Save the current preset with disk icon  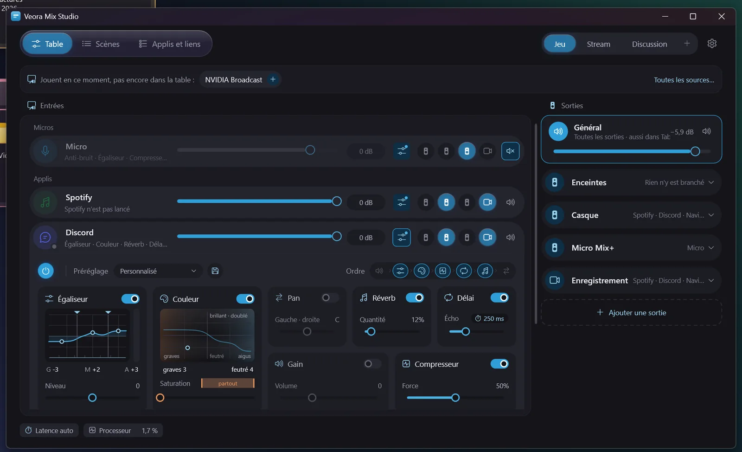click(215, 271)
